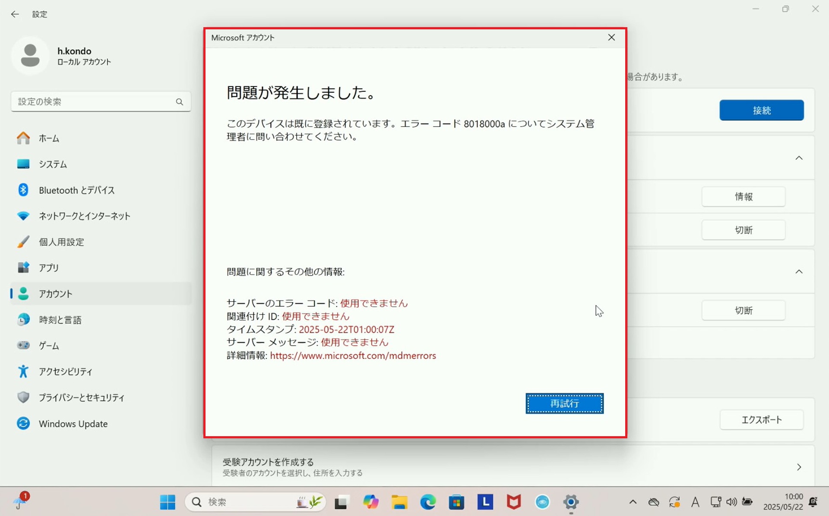This screenshot has height=516, width=829.
Task: Click the game controller icon
Action: (x=23, y=345)
